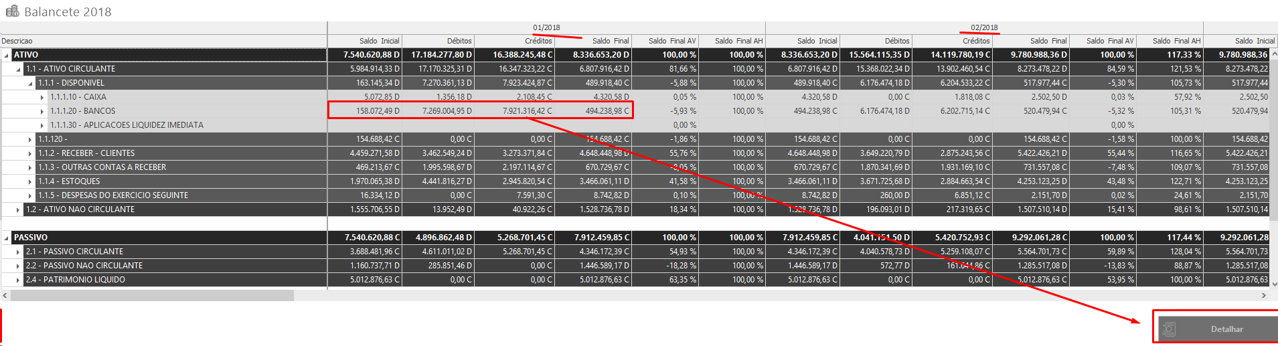The image size is (1278, 346).
Task: Click the vertical scrollbar down arrow
Action: pos(1274,284)
